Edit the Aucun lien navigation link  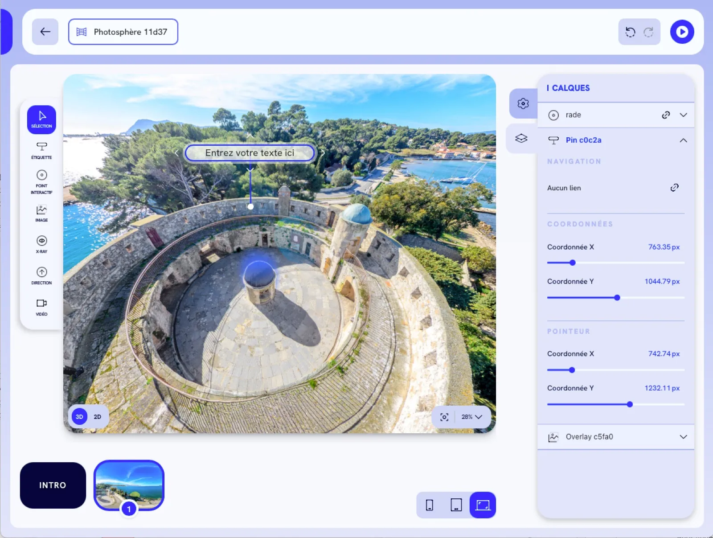tap(674, 188)
